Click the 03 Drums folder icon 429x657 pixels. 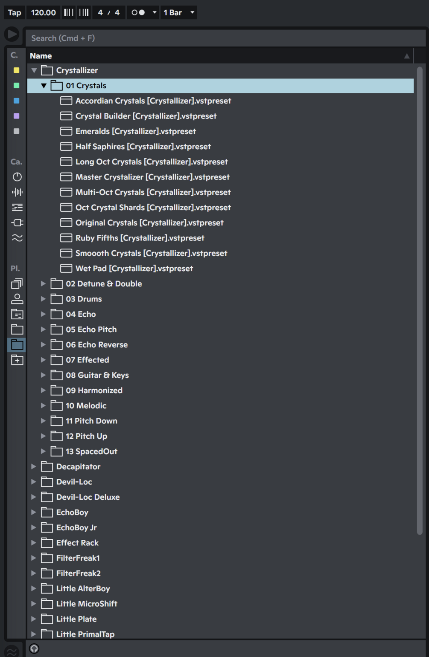click(56, 299)
